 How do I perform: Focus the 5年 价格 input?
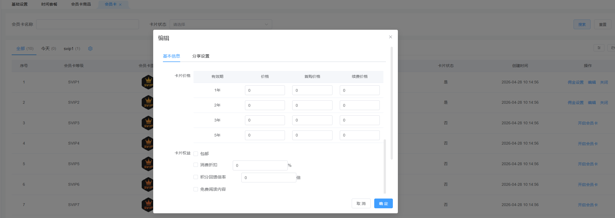265,135
